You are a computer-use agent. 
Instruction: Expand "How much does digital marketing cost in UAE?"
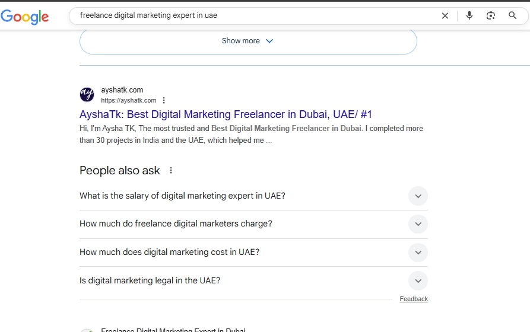click(x=253, y=253)
